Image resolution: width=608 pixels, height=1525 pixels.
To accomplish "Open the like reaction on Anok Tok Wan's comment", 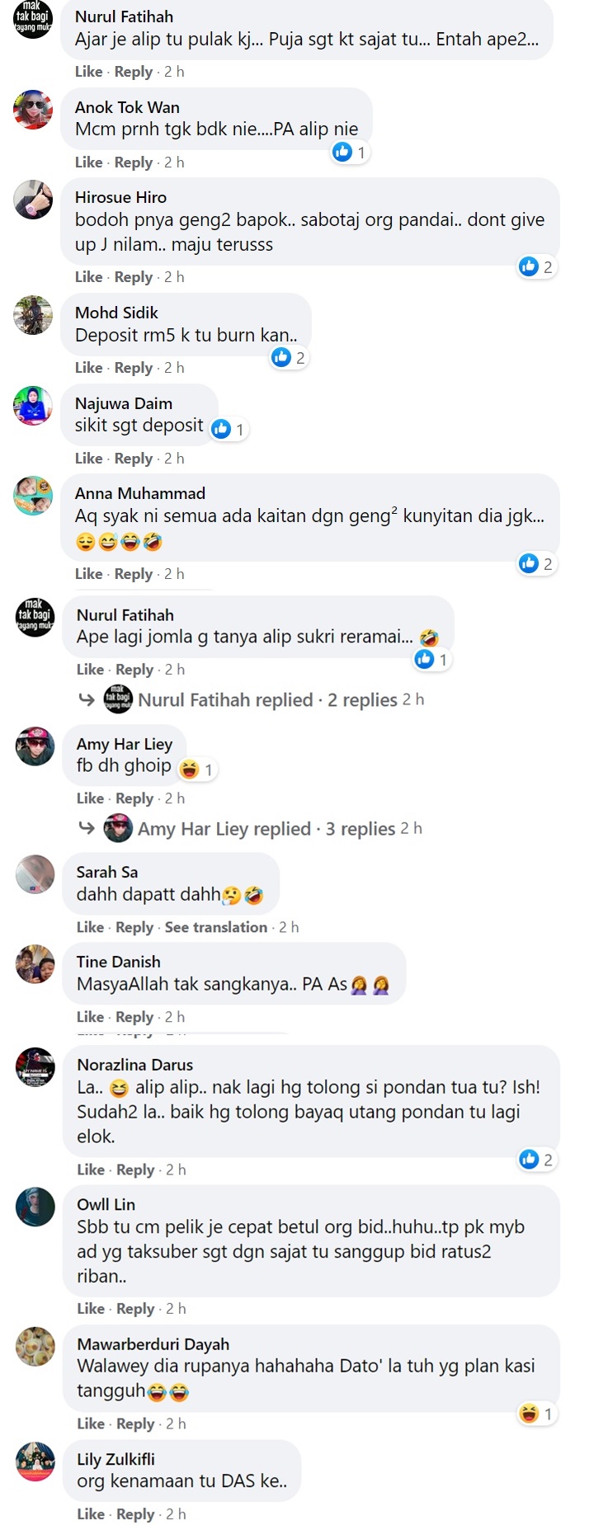I will 350,152.
